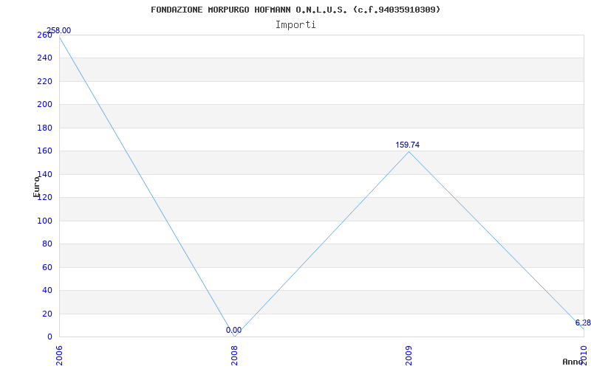Select the 258.00 data point label

point(59,30)
